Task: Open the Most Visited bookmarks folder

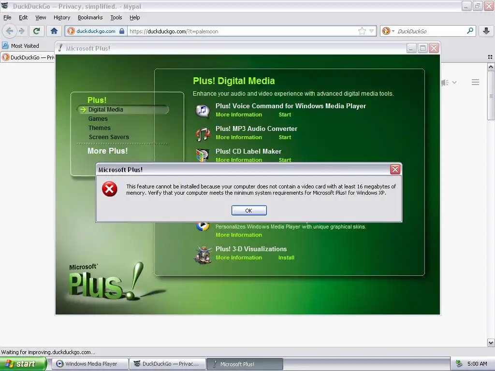Action: [21, 46]
